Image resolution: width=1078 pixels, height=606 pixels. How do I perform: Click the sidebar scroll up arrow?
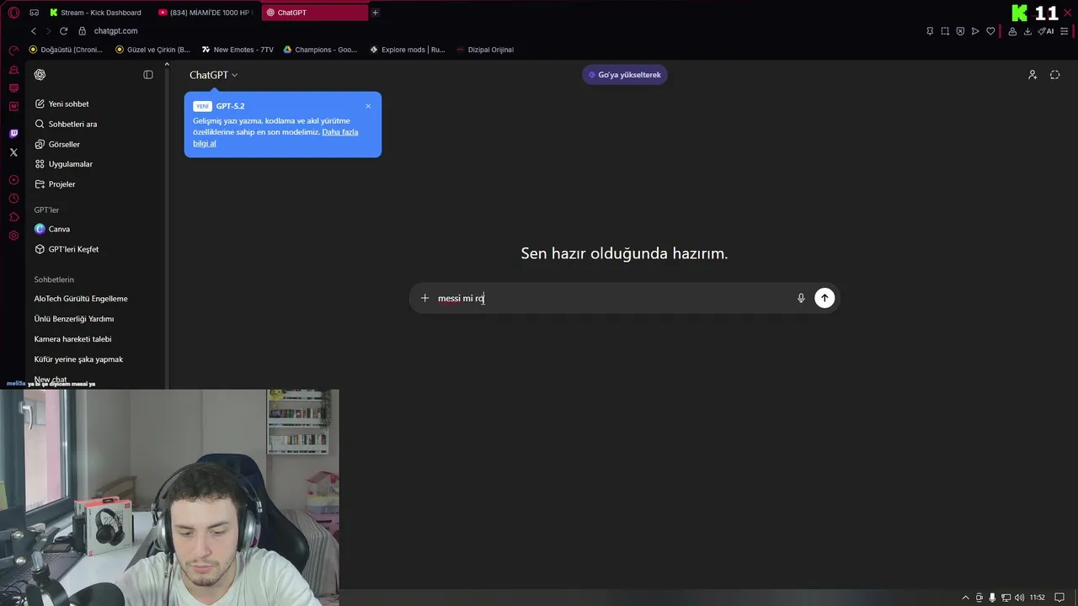[x=167, y=65]
